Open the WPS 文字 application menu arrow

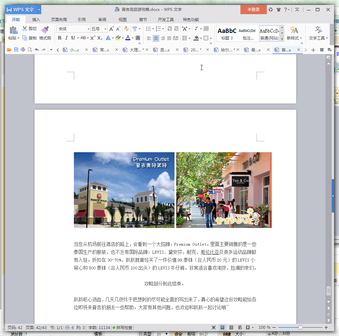pyautogui.click(x=39, y=10)
